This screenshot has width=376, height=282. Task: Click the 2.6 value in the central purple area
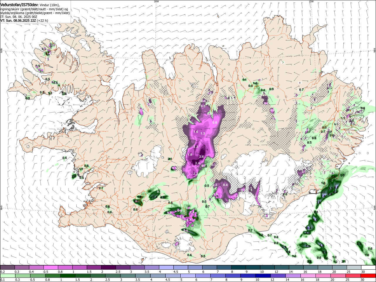point(202,157)
